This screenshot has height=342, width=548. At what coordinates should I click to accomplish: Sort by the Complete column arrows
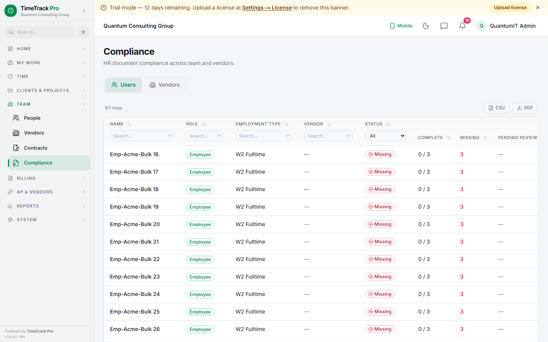(449, 138)
